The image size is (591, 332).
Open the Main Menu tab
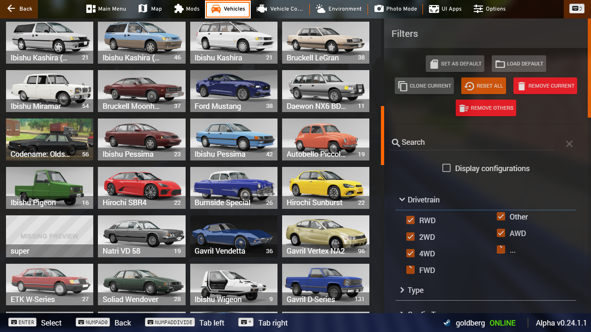(106, 9)
